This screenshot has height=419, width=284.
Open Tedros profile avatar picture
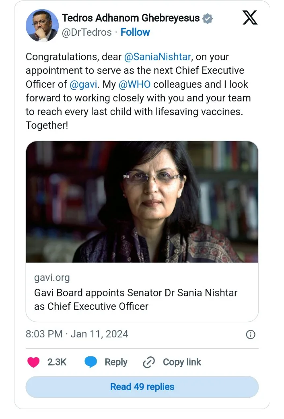pyautogui.click(x=42, y=25)
